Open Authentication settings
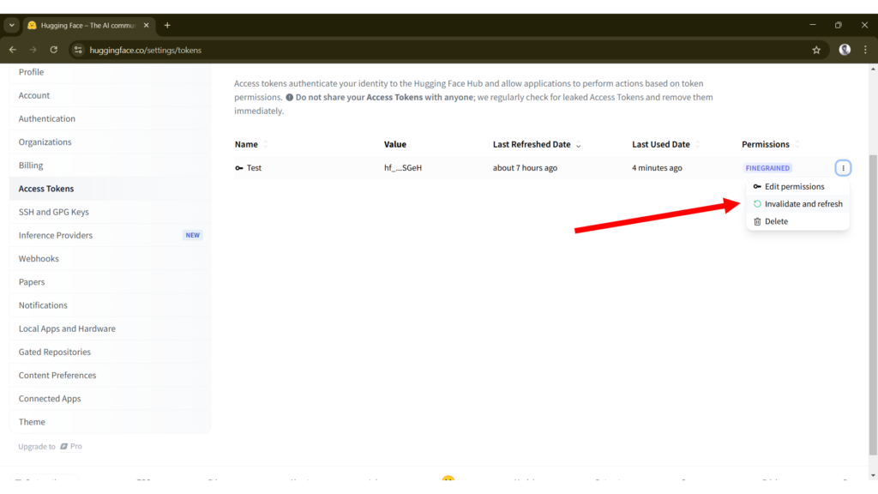Screen dimensions: 878x494 (x=111, y=118)
